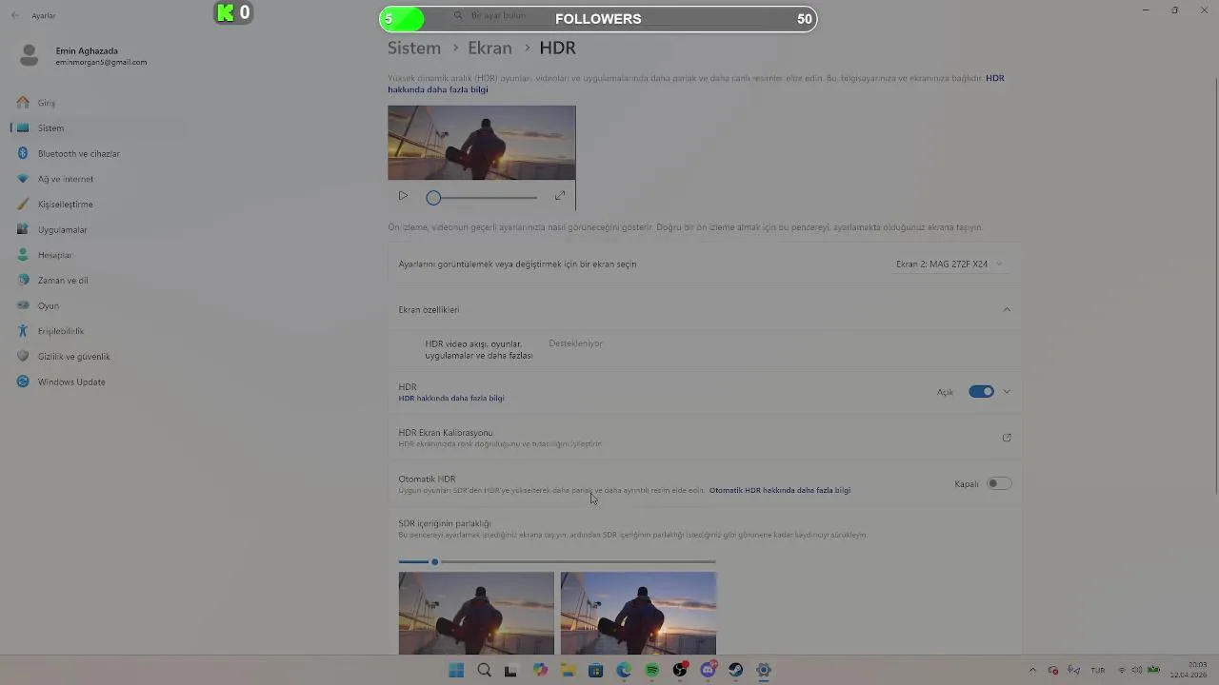
Task: Open Steam from the taskbar
Action: [x=735, y=671]
